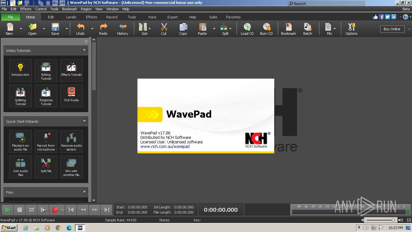
Task: Start the Join audio files wizard
Action: [x=21, y=167]
